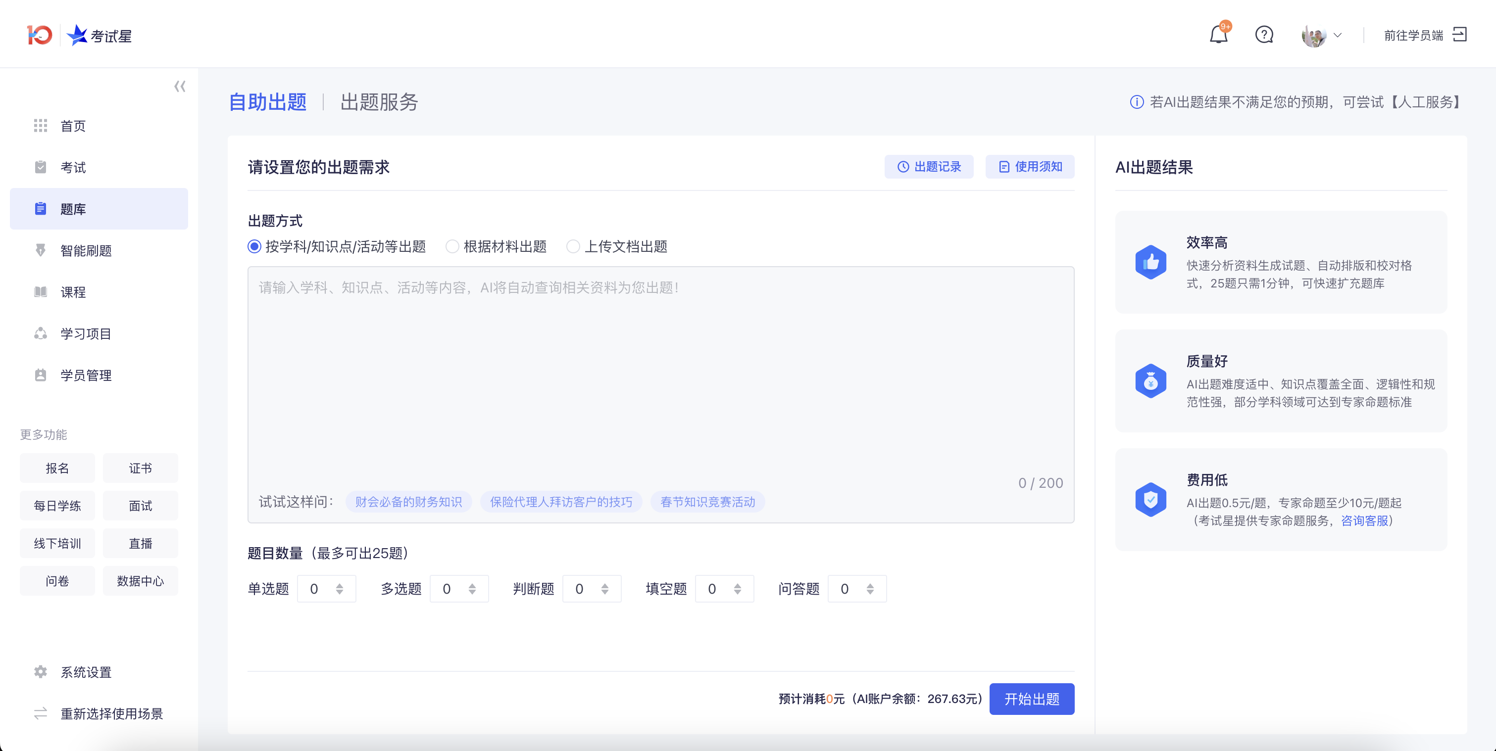Pick the suggestion 保险代理人拜访客户的技巧
The image size is (1496, 751).
pos(560,502)
